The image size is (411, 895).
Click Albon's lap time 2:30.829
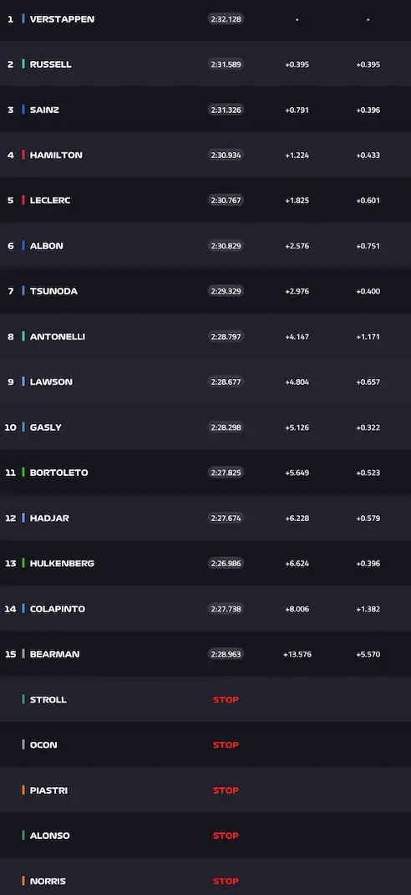(x=226, y=246)
